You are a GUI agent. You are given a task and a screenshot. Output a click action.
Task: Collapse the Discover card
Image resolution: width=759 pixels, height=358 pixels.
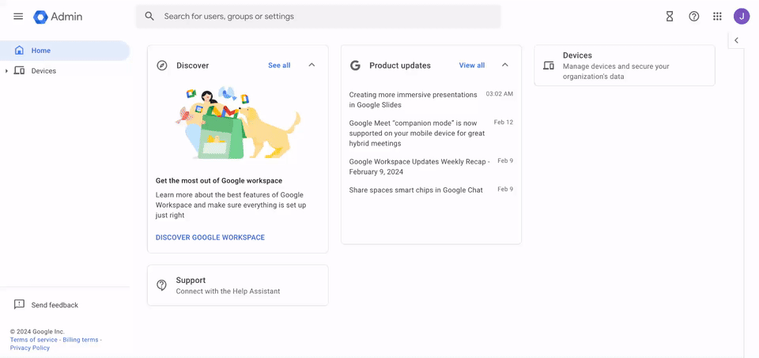(x=312, y=65)
